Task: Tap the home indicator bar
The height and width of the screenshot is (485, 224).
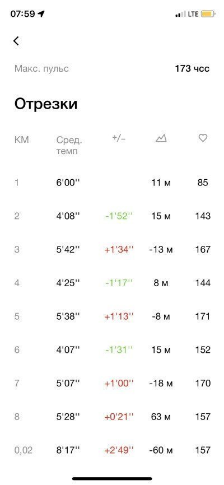Action: pyautogui.click(x=112, y=479)
